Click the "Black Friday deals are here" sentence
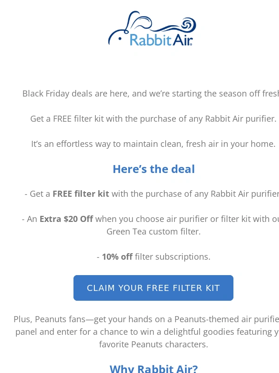The image size is (279, 373). click(x=151, y=94)
